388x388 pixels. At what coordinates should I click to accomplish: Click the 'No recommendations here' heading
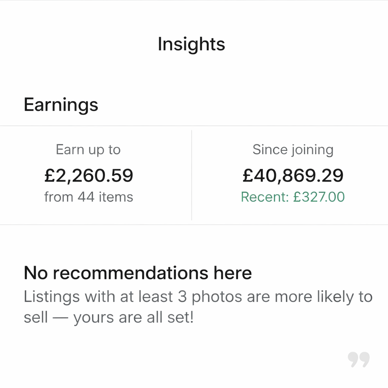click(x=138, y=273)
